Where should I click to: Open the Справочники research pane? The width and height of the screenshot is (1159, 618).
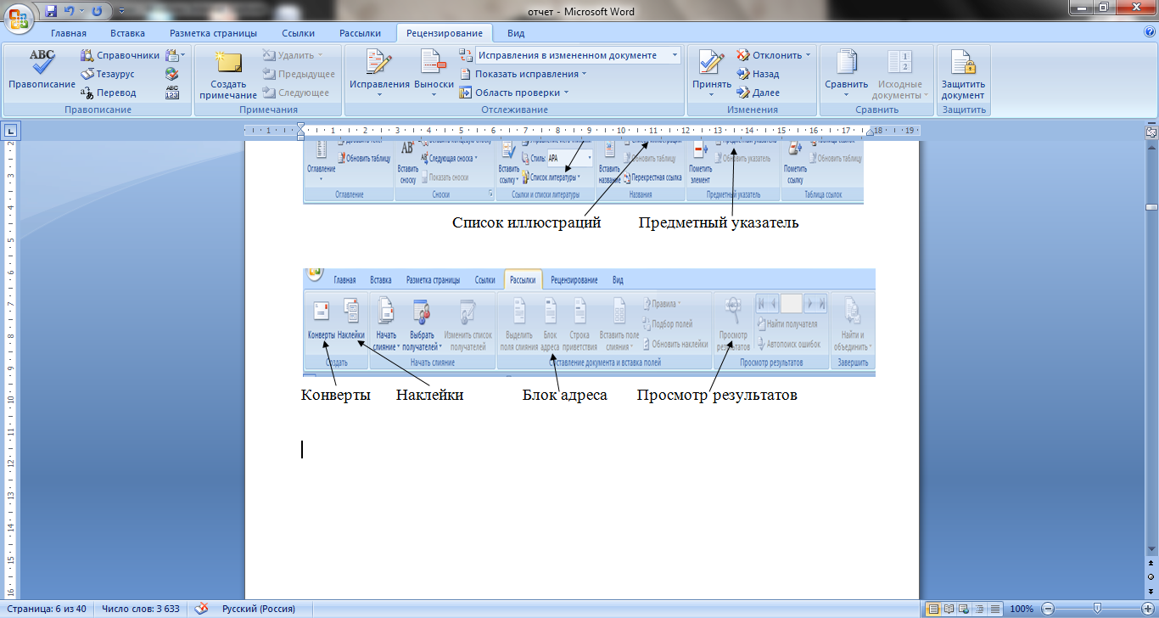pyautogui.click(x=120, y=55)
